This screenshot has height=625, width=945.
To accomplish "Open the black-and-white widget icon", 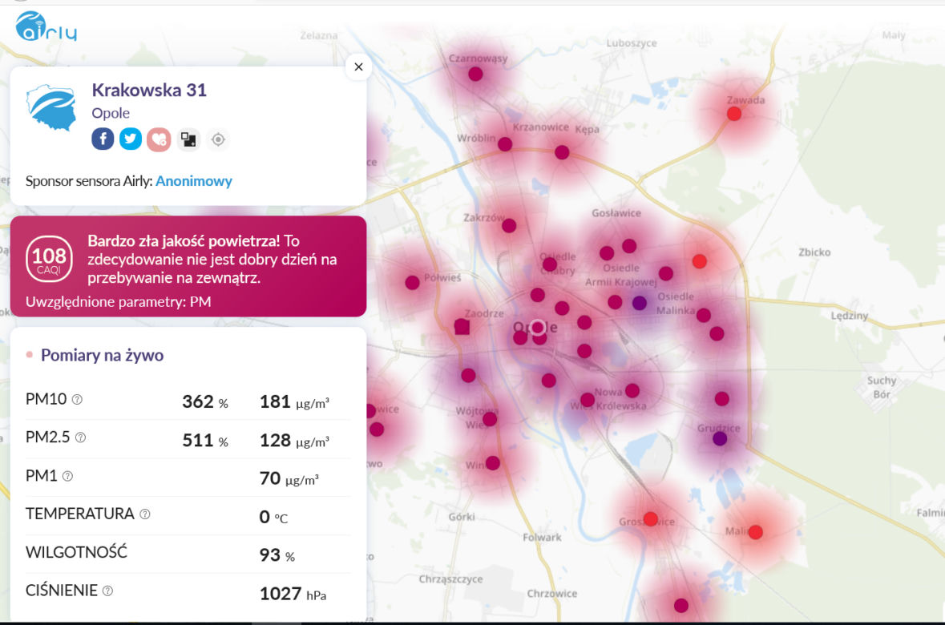I will pyautogui.click(x=188, y=140).
